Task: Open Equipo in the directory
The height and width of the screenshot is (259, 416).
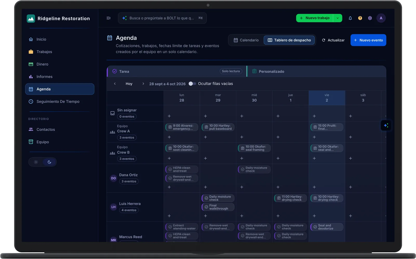Action: 60,142
